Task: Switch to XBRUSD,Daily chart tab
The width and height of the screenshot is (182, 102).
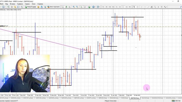Action: click(103, 98)
